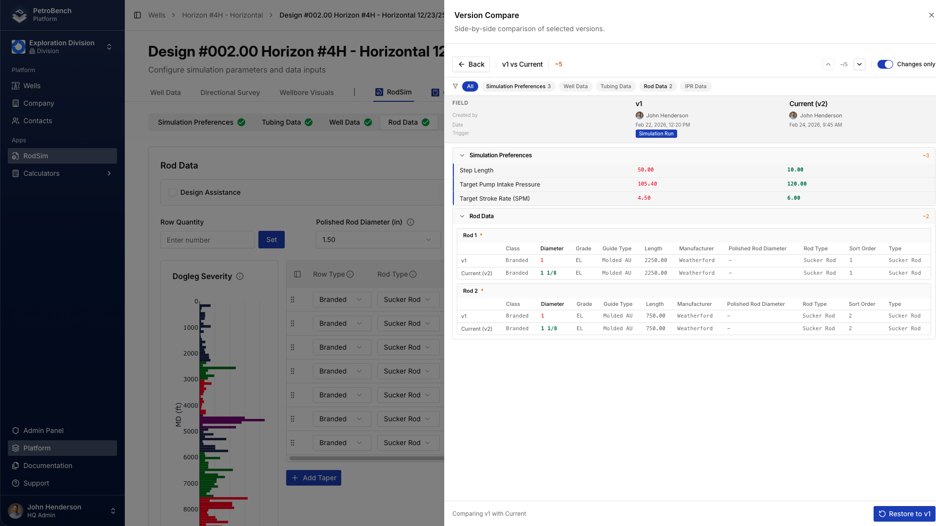The width and height of the screenshot is (936, 526).
Task: Click the info icon beside Polished Rod Diameter
Action: (x=410, y=222)
